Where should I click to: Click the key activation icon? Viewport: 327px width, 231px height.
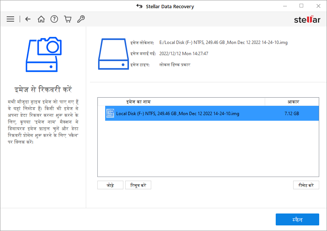coord(81,19)
